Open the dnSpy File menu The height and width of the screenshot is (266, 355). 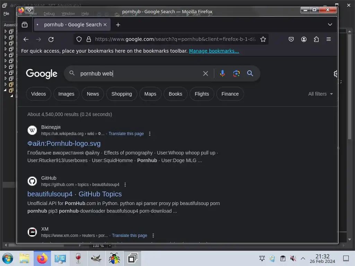(x=6, y=14)
